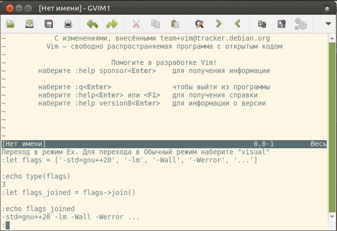Click the ':echo flags_joined' command line
The image size is (337, 231).
tap(38, 209)
